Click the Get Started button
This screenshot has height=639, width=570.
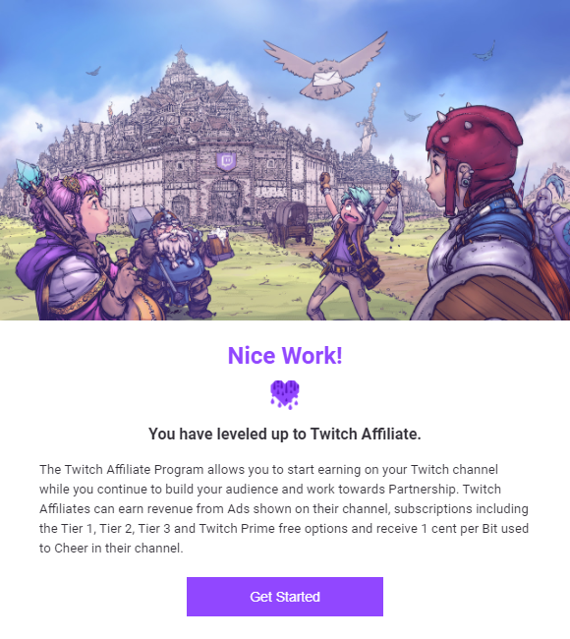(x=285, y=596)
